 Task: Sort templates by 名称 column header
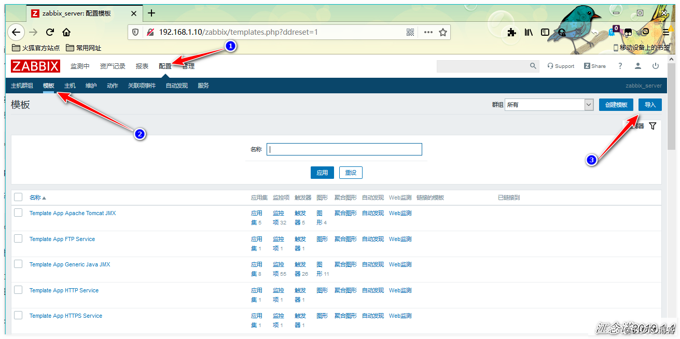pos(37,197)
